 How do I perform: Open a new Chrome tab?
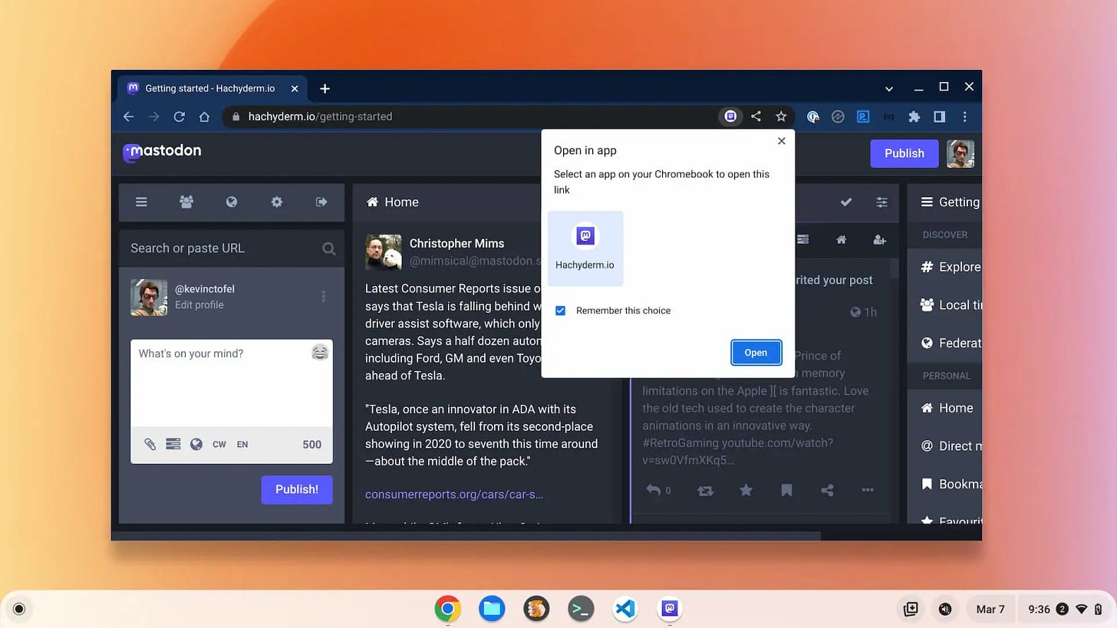[325, 88]
